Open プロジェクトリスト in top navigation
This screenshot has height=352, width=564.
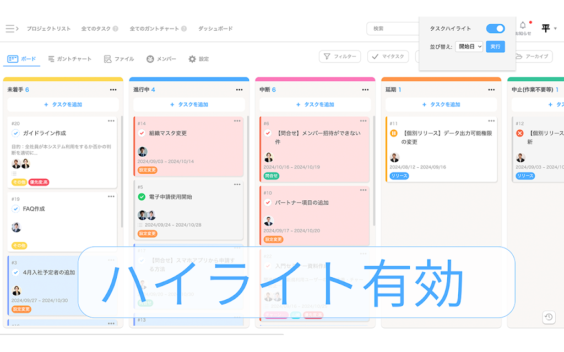tap(48, 29)
